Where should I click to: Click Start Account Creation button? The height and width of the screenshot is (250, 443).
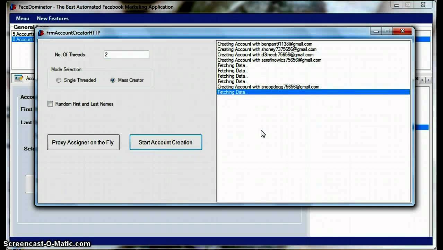tap(166, 142)
